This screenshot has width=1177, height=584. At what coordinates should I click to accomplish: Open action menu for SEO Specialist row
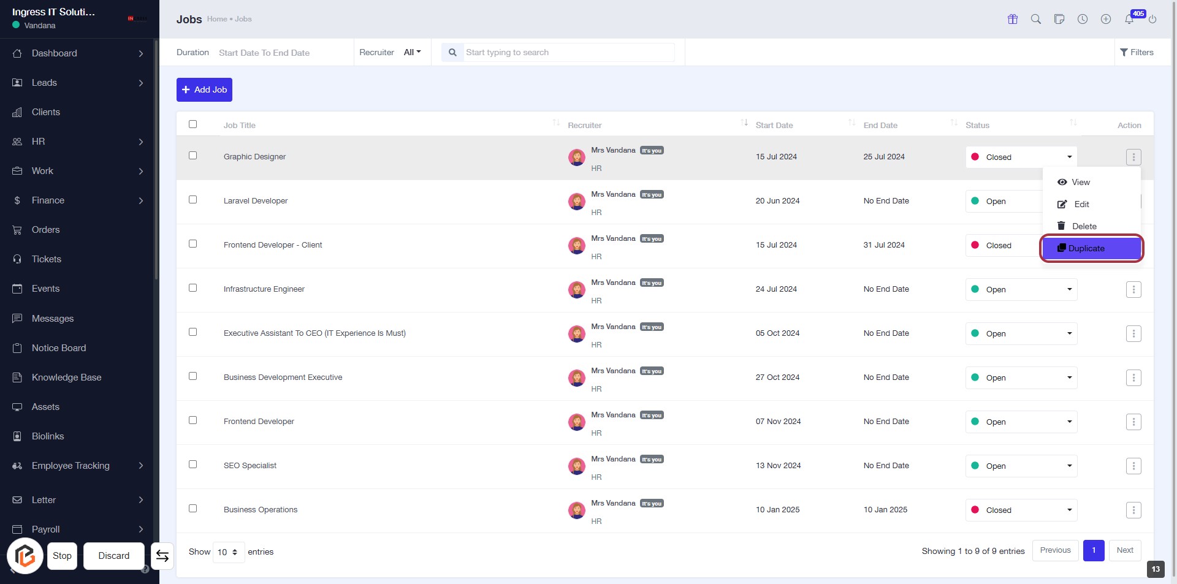click(1133, 466)
